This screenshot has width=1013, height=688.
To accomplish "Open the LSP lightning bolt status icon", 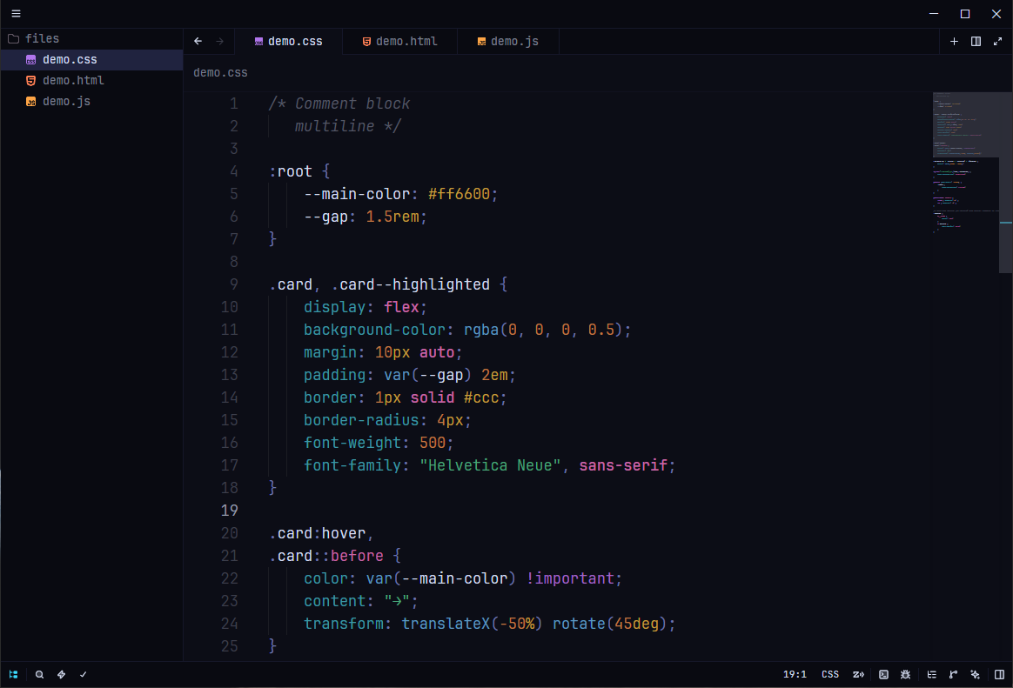I will pos(62,674).
